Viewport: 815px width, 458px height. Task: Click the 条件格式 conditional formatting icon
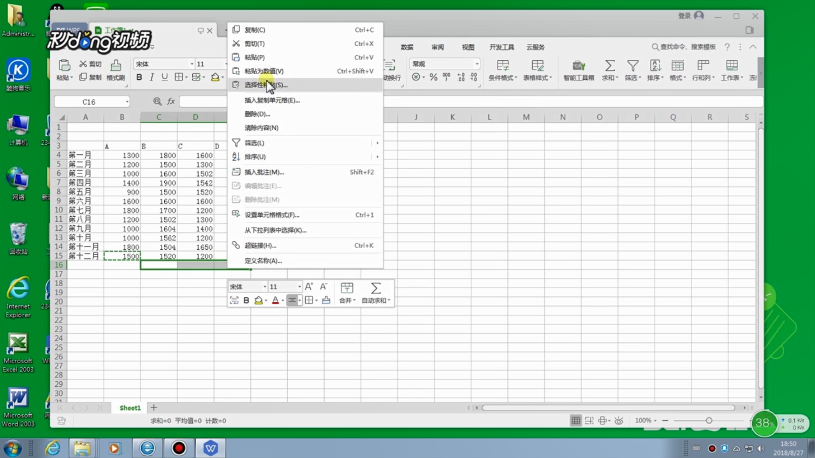(x=503, y=66)
